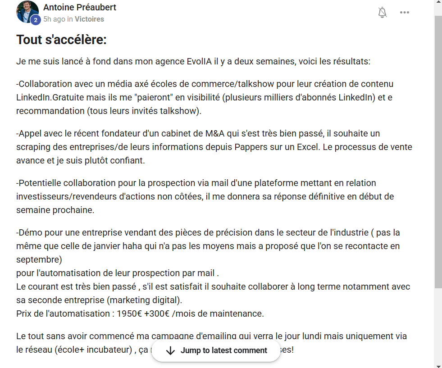
Task: Click the paragraph about precision parts demo
Action: [x=208, y=246]
